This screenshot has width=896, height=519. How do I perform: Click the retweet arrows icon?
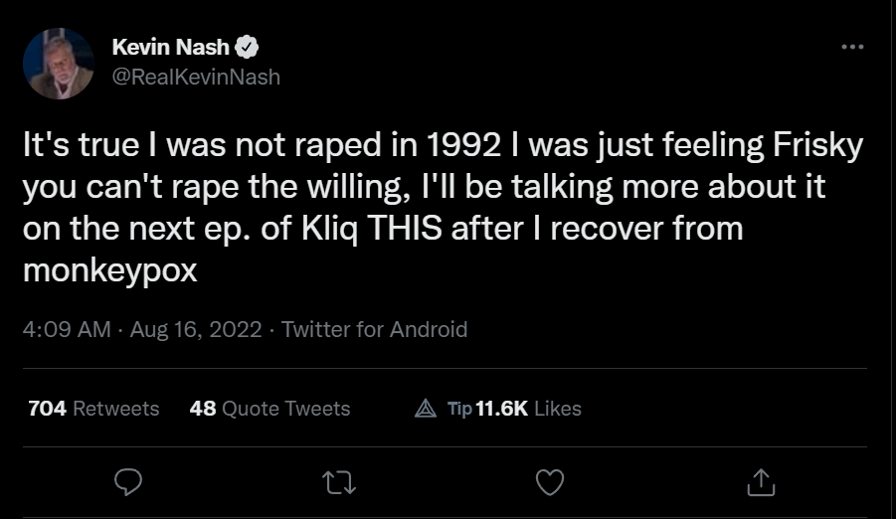coord(340,482)
